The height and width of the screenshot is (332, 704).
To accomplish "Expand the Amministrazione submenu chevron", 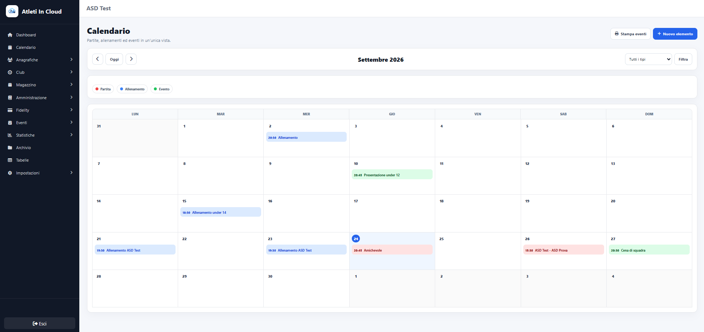I will pos(71,97).
